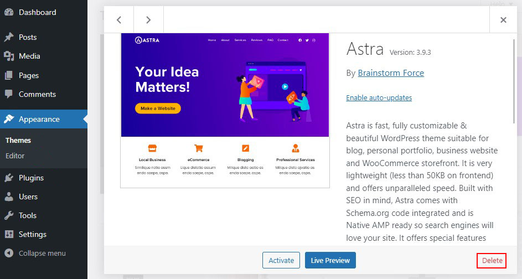522x279 pixels.
Task: Click the Version: 3.9.3 text
Action: [x=410, y=52]
